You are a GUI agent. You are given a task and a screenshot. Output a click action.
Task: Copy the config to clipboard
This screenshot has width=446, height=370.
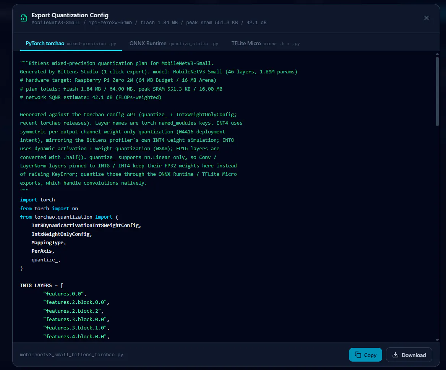click(x=365, y=355)
